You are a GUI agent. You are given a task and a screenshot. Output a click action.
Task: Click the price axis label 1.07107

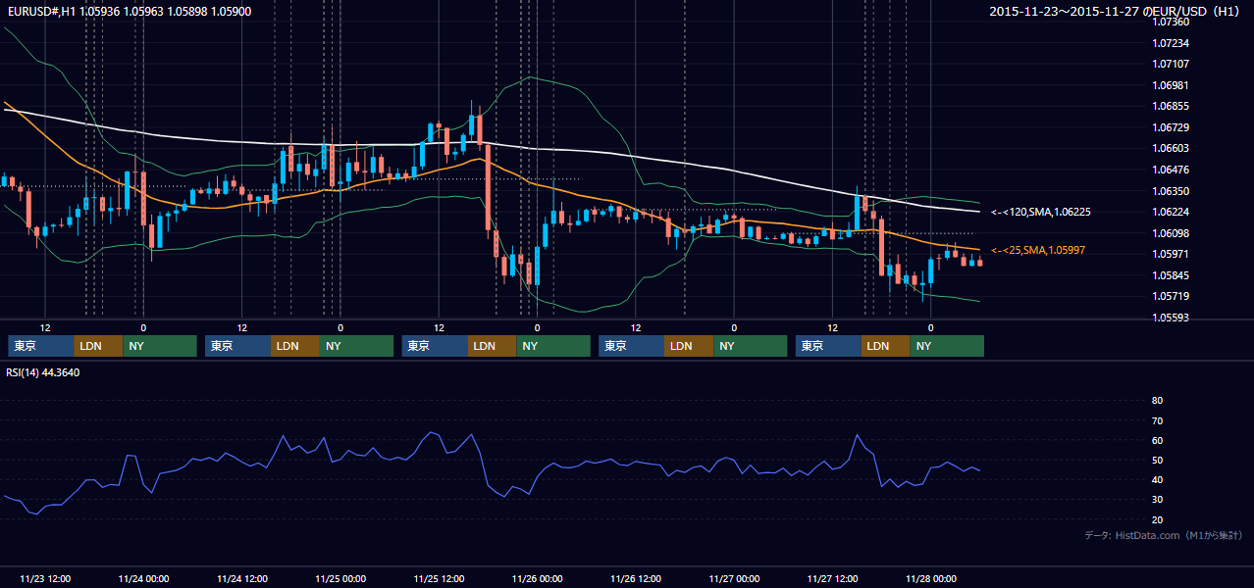(1171, 64)
